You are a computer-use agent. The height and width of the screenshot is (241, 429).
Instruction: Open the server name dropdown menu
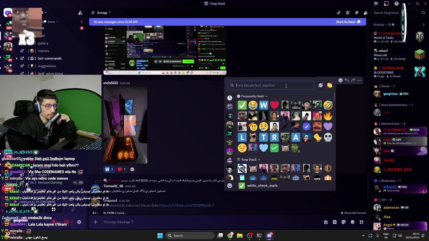pos(45,13)
